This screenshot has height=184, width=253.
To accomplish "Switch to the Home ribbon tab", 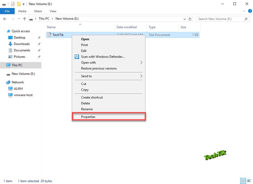I will coord(22,11).
